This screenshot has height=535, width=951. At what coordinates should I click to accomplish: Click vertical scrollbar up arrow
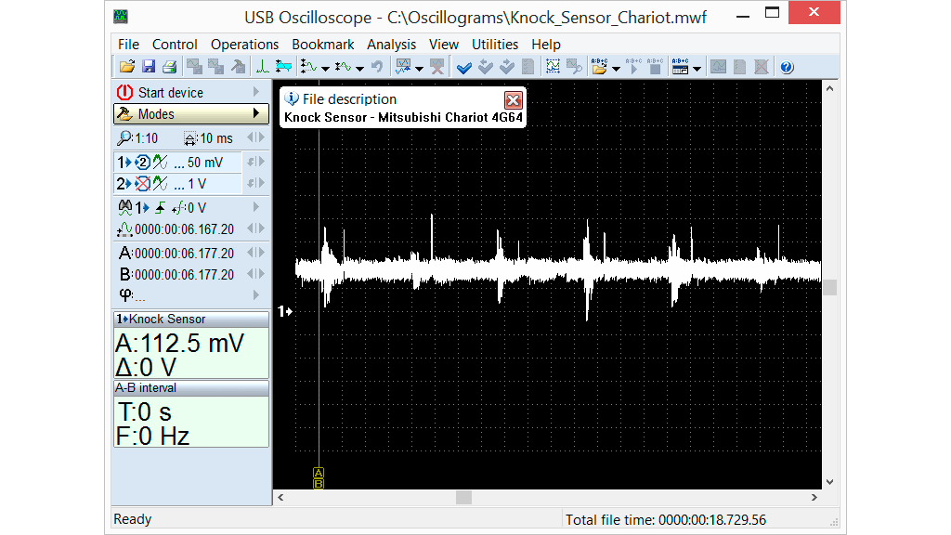(829, 88)
